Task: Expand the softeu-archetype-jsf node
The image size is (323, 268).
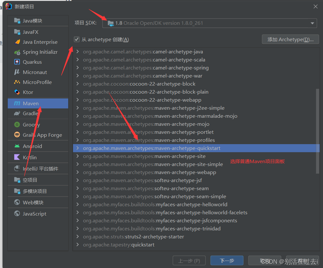Action: pos(78,180)
